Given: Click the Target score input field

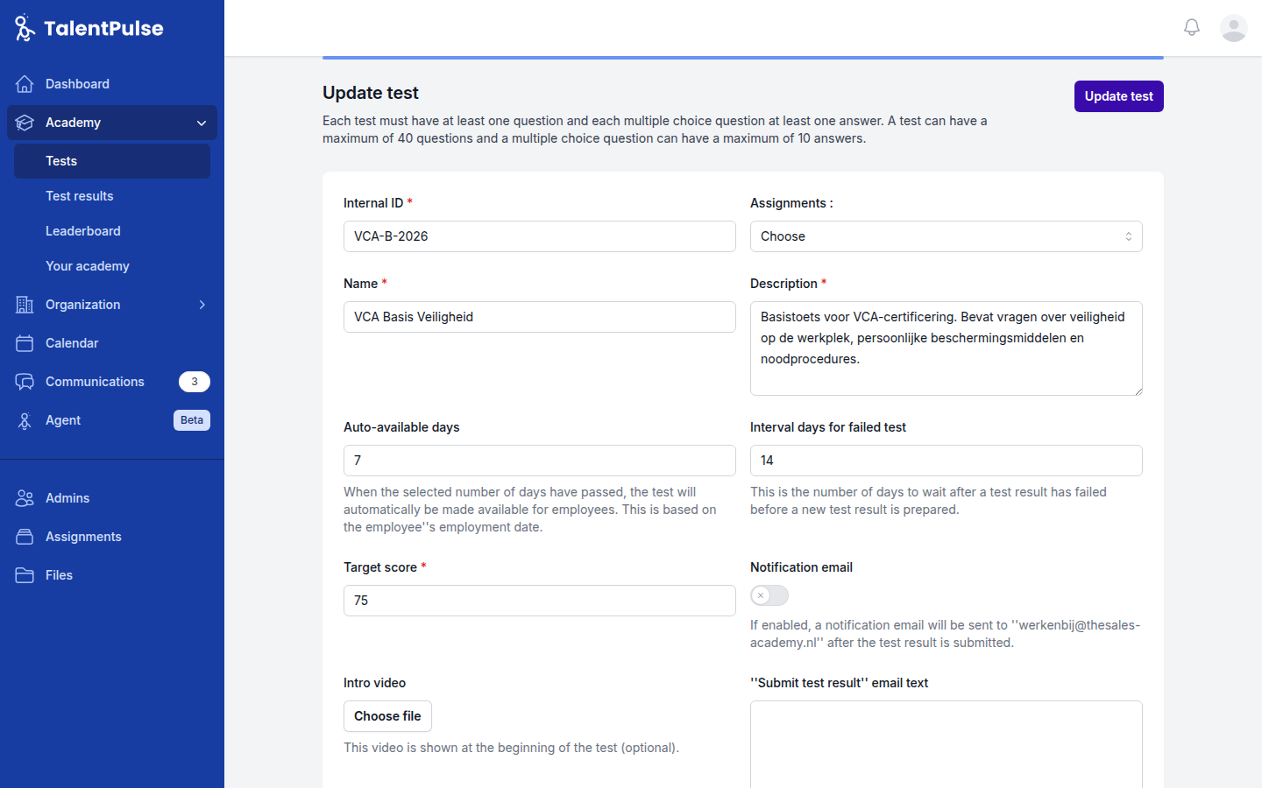Looking at the screenshot, I should click(x=539, y=601).
